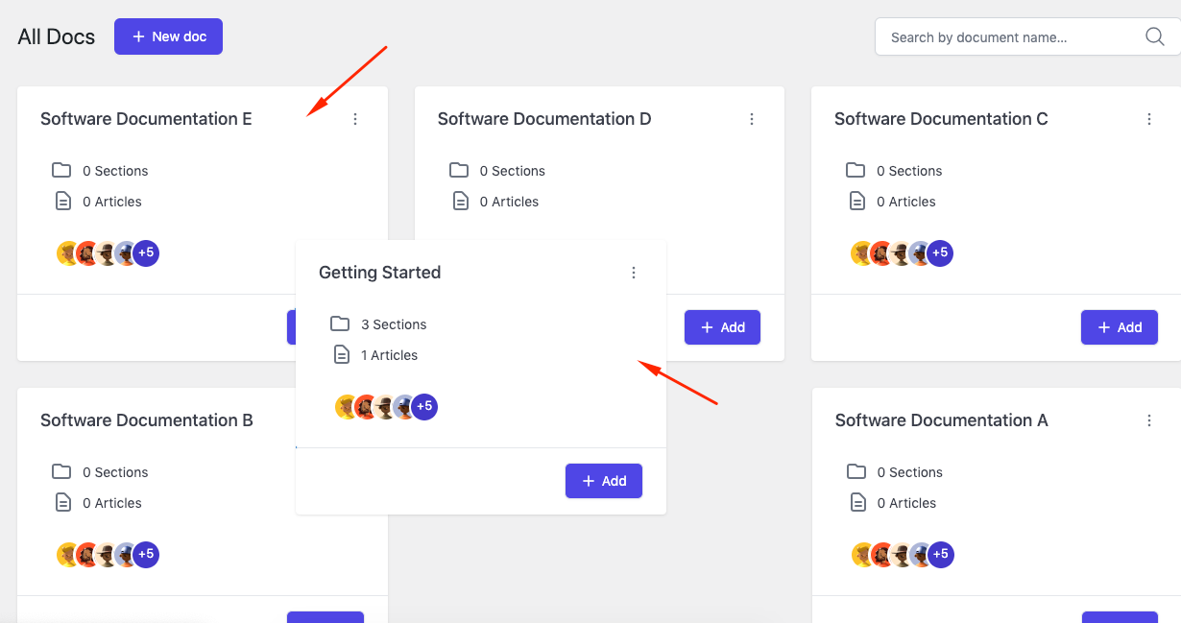Click the New doc button

pyautogui.click(x=168, y=36)
